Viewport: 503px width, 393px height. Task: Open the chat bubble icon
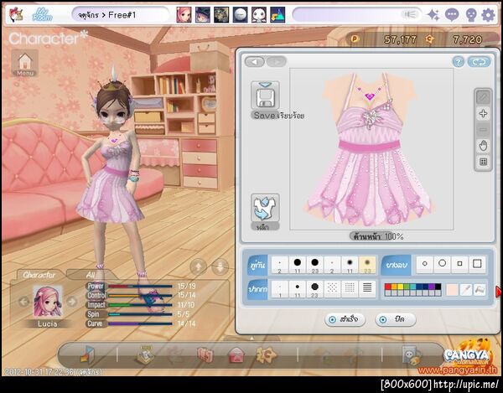(x=452, y=15)
